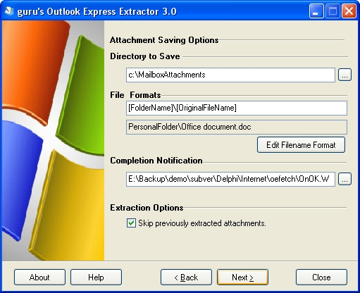Maximize the Extractor window

333,11
